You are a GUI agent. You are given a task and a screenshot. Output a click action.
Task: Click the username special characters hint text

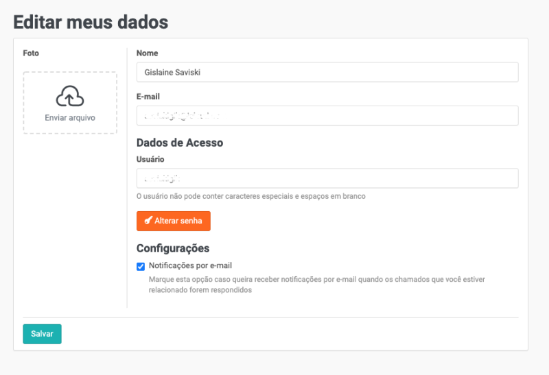[251, 196]
